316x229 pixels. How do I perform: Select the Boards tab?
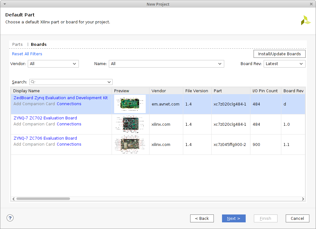pos(39,45)
